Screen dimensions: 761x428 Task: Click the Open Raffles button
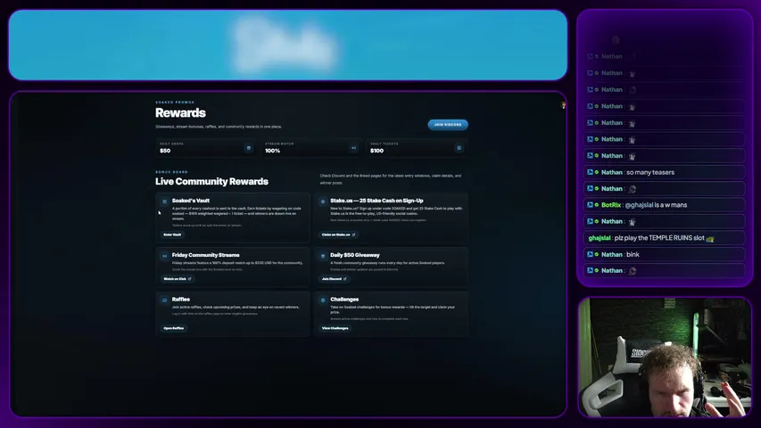coord(174,328)
